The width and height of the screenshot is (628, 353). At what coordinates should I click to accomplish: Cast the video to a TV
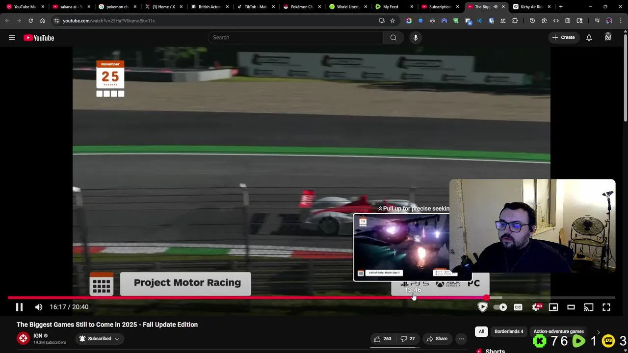(x=589, y=307)
